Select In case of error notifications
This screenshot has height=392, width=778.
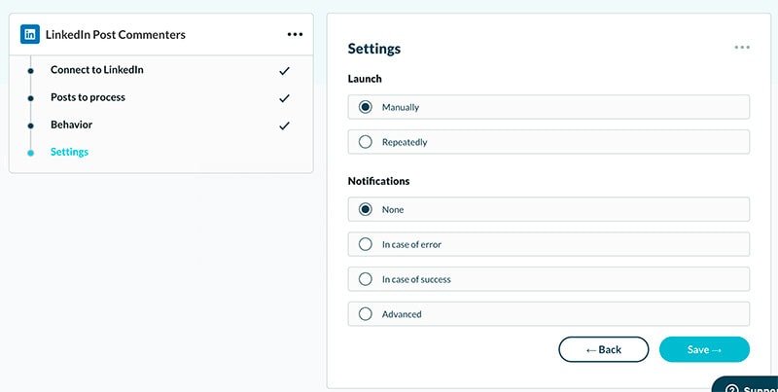[548, 244]
